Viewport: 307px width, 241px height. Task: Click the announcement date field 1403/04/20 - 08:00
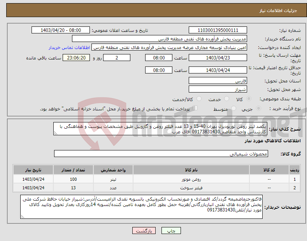pos(61,30)
